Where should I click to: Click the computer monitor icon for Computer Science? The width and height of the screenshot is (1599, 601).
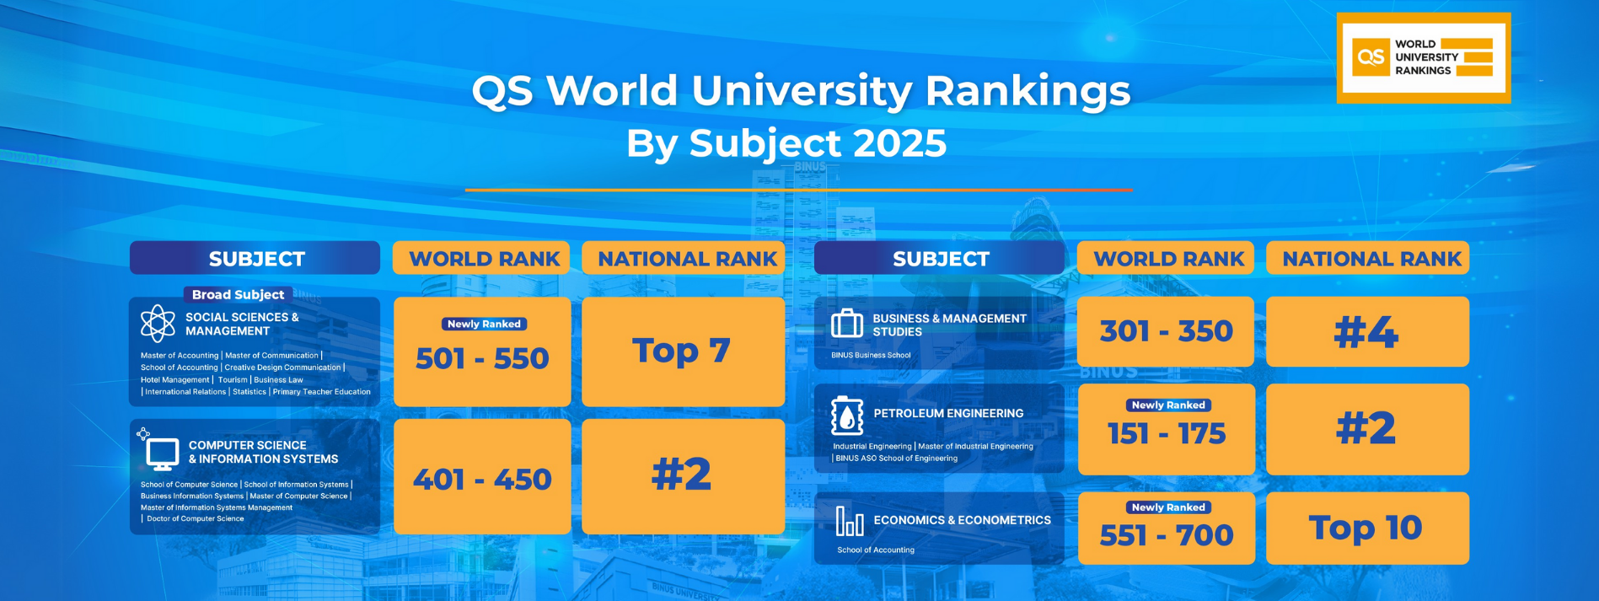162,453
